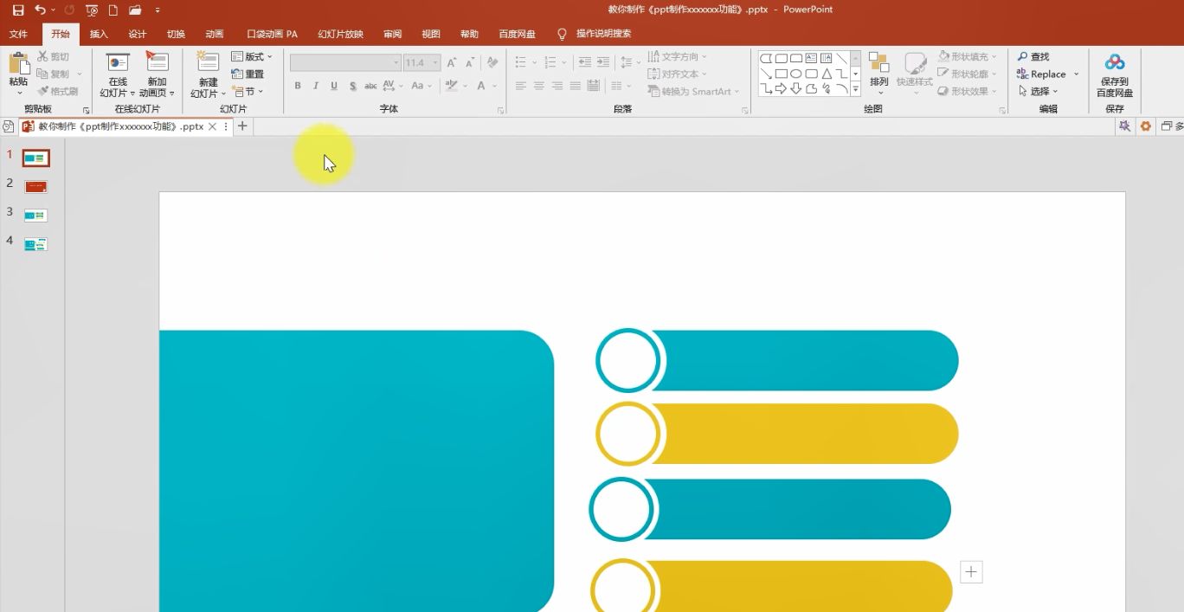The width and height of the screenshot is (1184, 612).
Task: Undo the last action
Action: [40, 10]
